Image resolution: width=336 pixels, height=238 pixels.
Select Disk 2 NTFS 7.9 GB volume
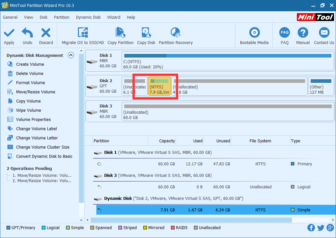coord(159,86)
